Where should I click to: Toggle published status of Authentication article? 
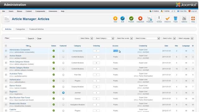coord(54,81)
